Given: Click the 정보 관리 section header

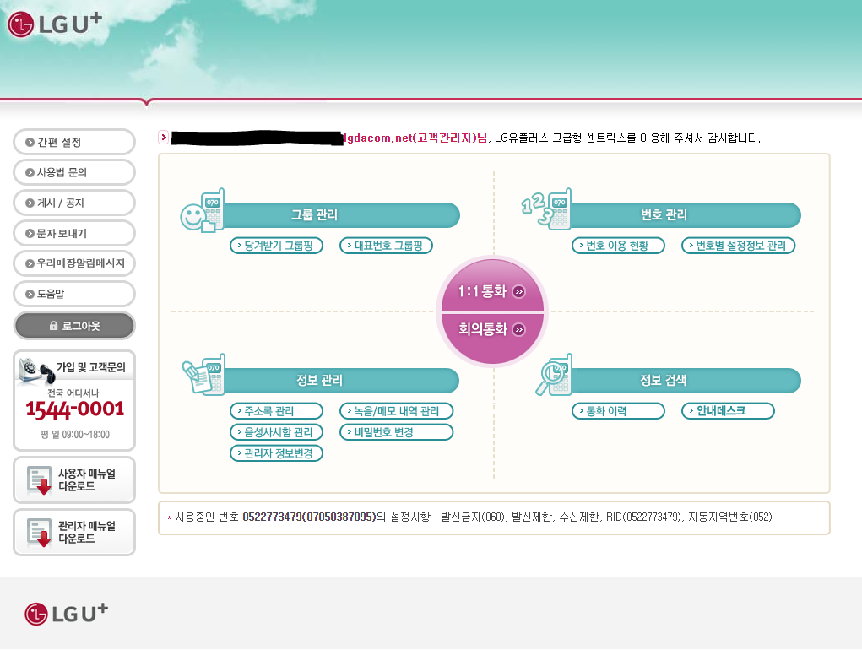Looking at the screenshot, I should click(341, 380).
